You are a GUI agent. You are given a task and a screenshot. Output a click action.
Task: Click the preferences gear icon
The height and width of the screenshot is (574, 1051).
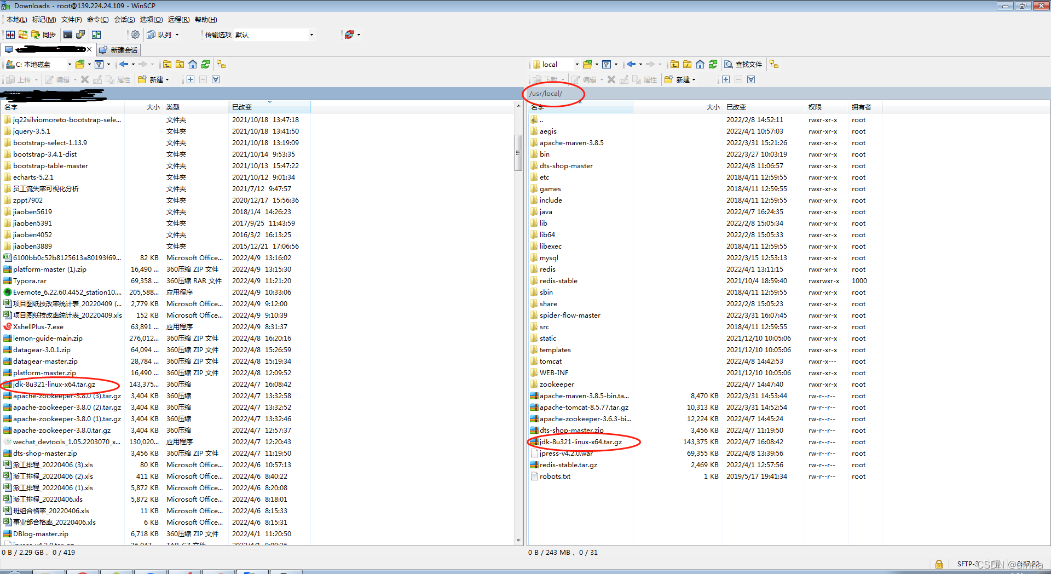(135, 35)
